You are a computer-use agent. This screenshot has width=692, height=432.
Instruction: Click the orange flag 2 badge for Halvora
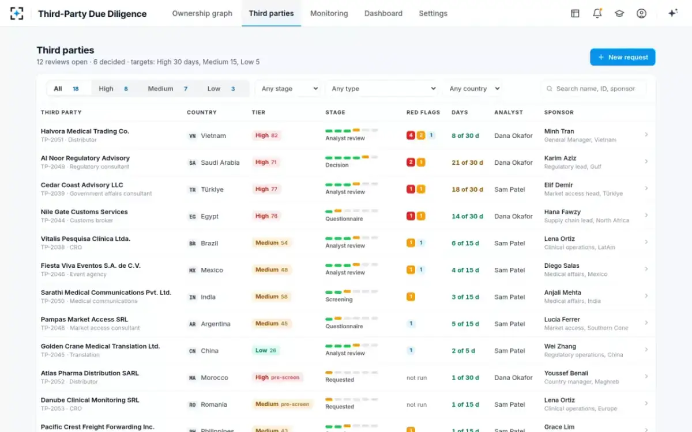421,135
